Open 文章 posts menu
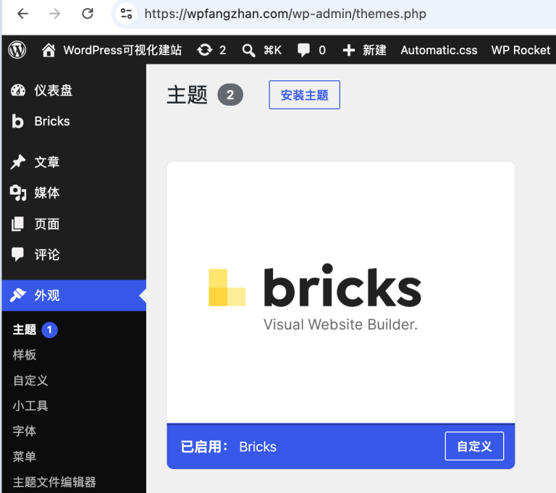The height and width of the screenshot is (493, 556). (74, 162)
